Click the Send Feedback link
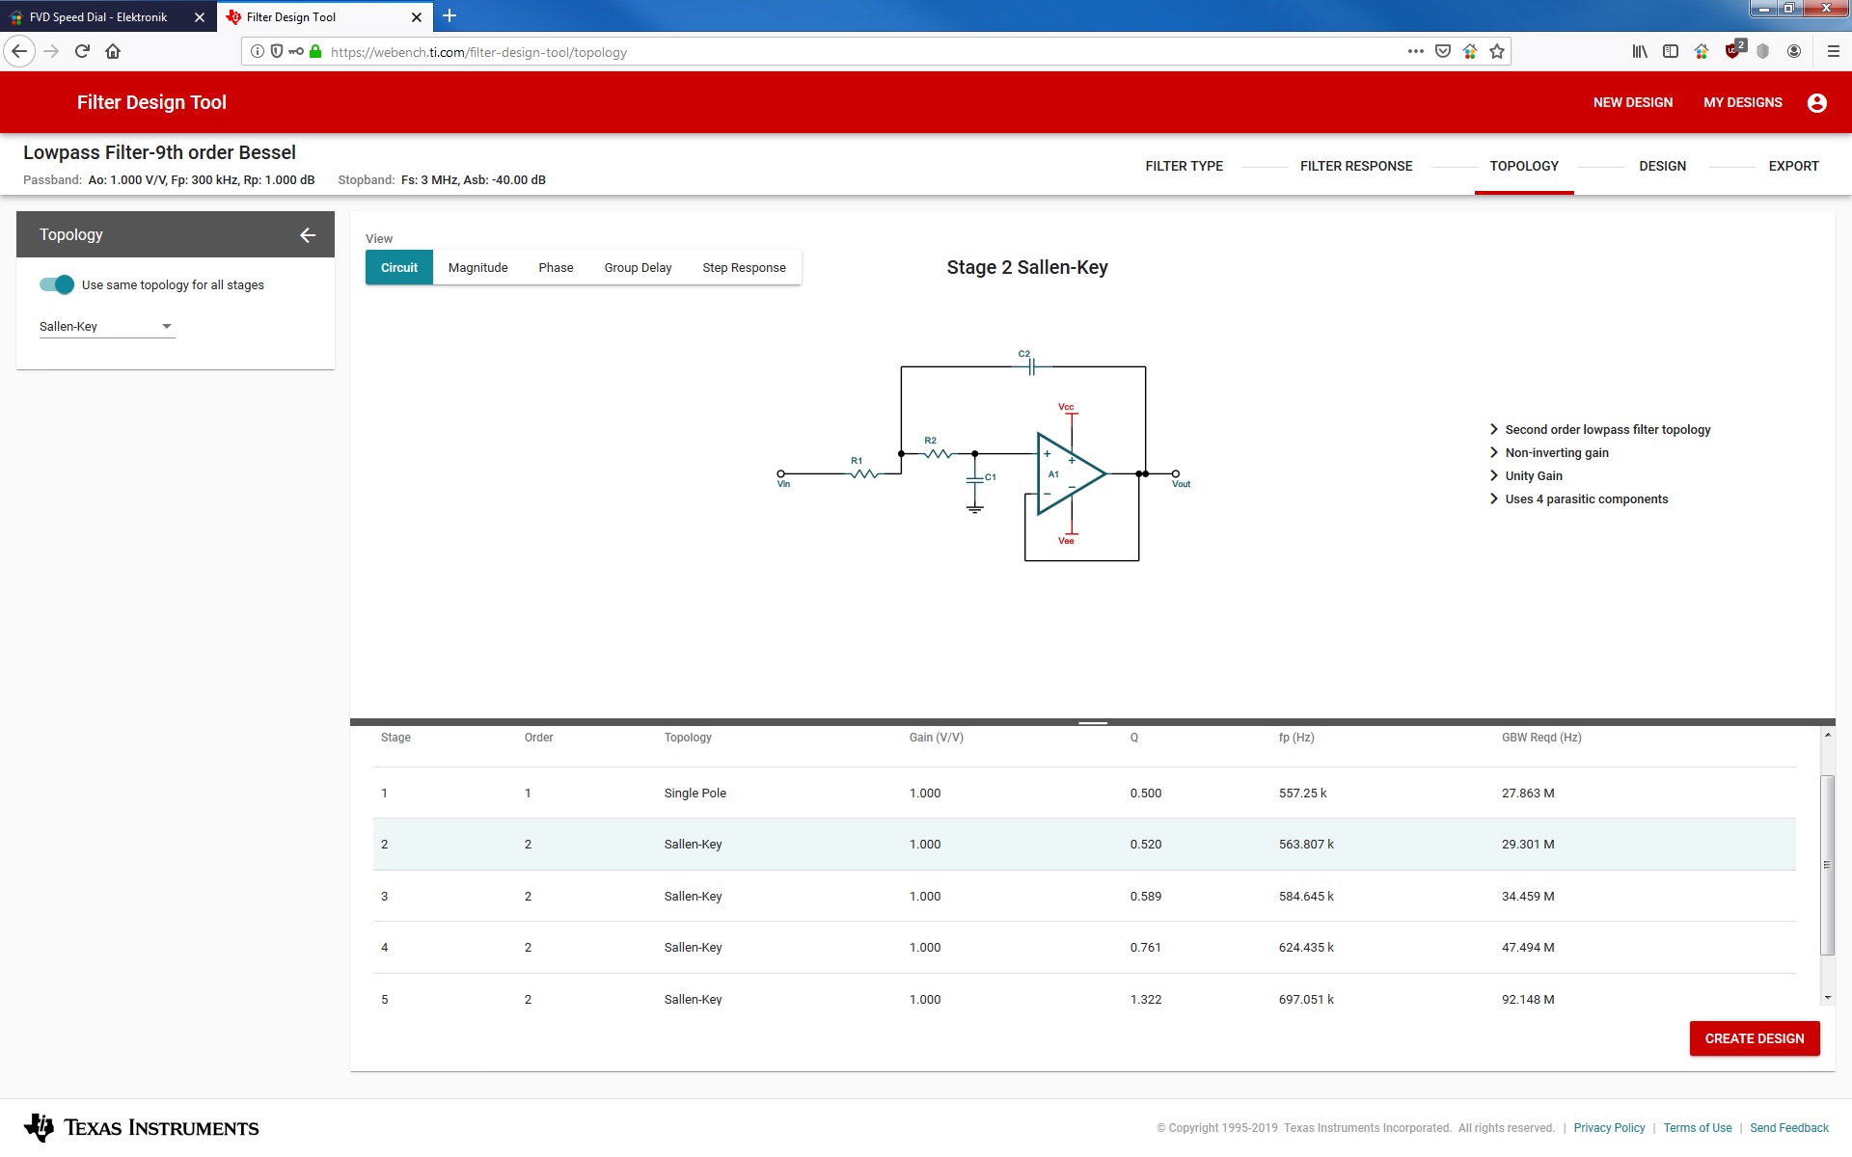The height and width of the screenshot is (1157, 1852). tap(1788, 1128)
